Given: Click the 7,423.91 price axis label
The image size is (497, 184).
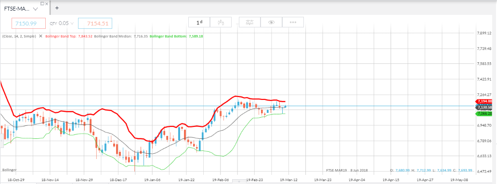Looking at the screenshot, I should [x=484, y=79].
